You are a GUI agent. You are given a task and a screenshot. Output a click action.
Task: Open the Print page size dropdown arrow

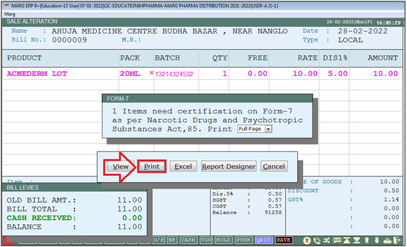pos(269,129)
